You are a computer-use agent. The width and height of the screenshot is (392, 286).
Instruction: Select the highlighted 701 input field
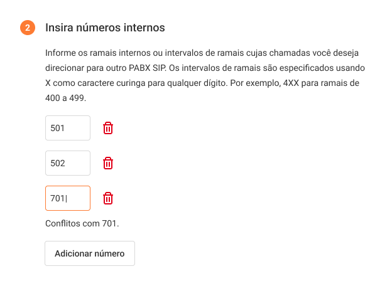[x=68, y=198]
